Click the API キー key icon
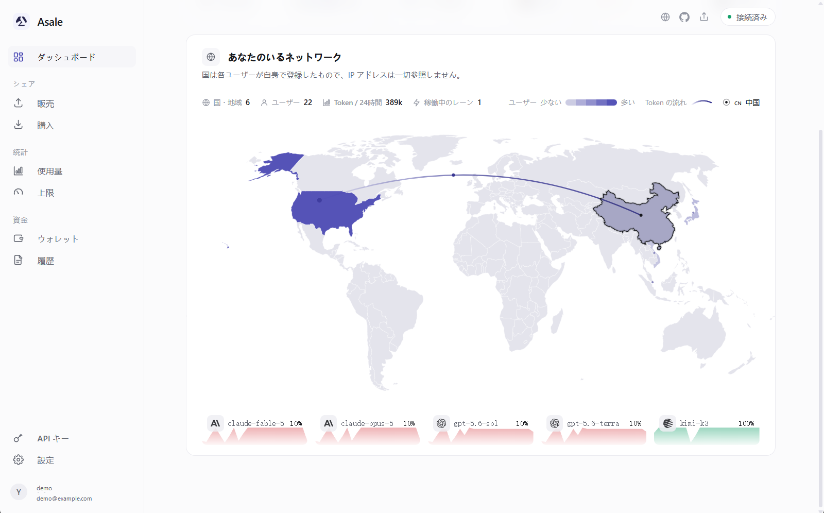This screenshot has width=824, height=515. coord(19,438)
